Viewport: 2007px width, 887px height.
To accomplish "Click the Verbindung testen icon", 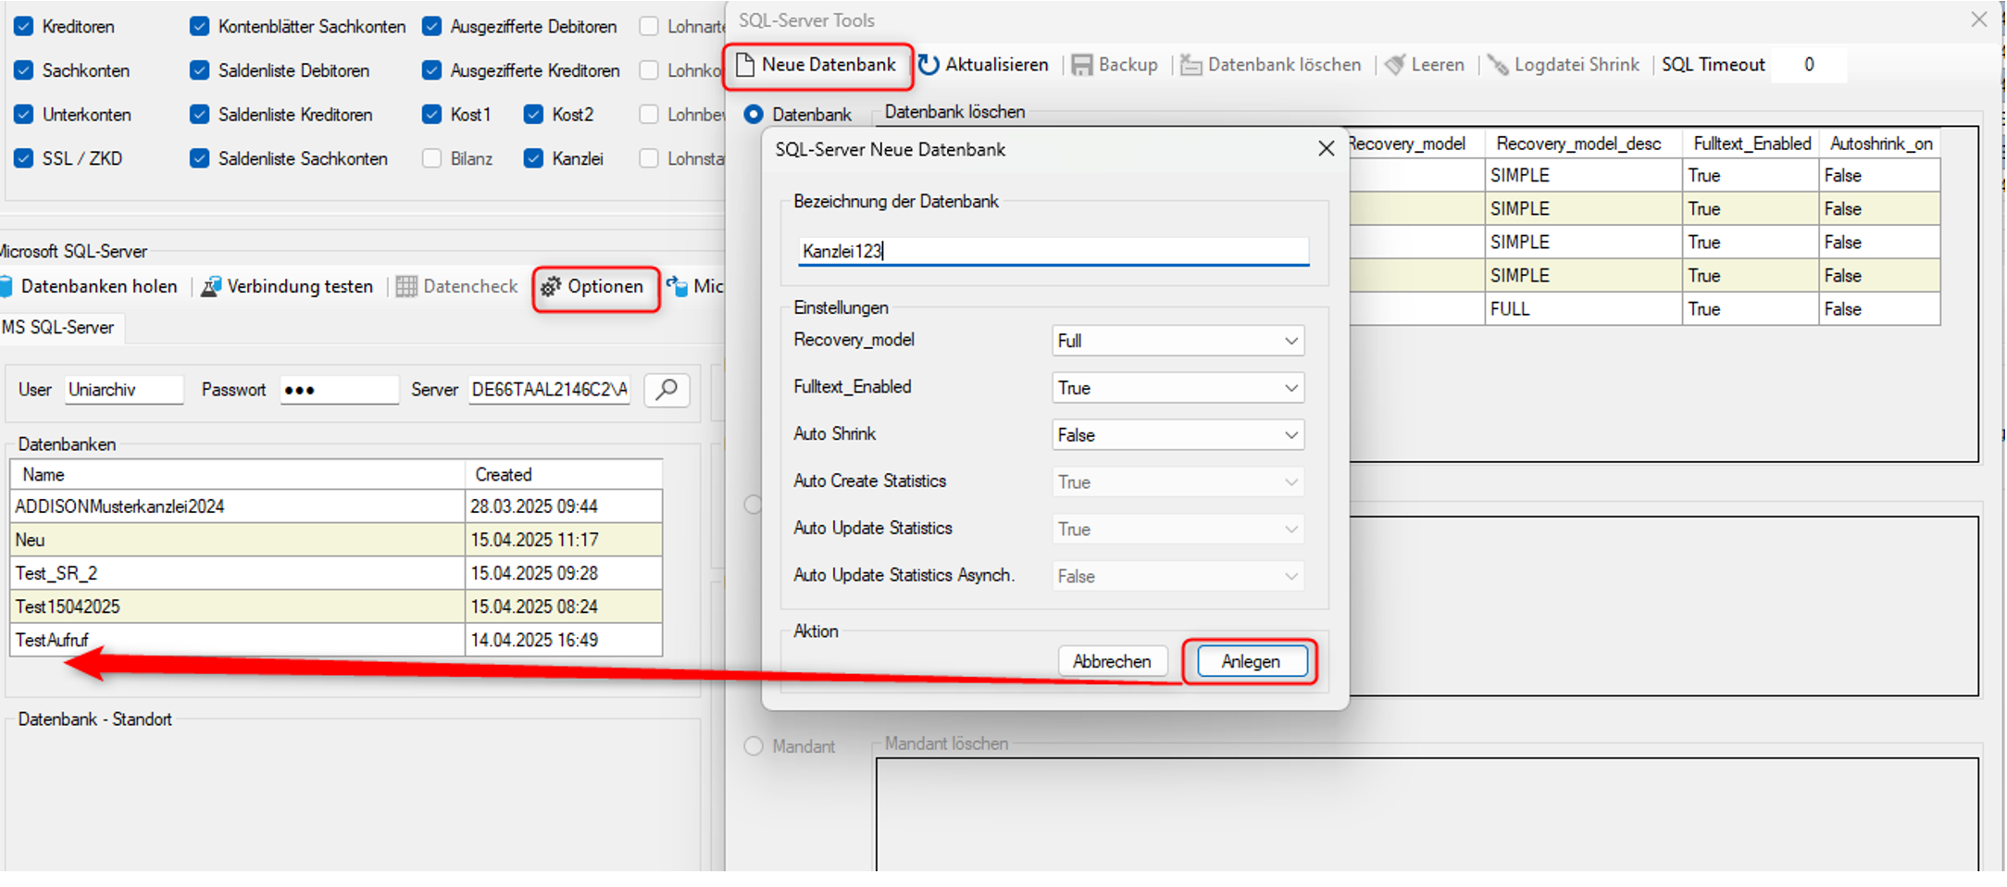I will point(211,287).
